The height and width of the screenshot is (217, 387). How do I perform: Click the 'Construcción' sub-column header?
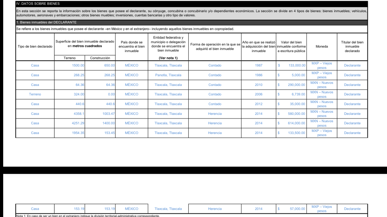click(100, 58)
